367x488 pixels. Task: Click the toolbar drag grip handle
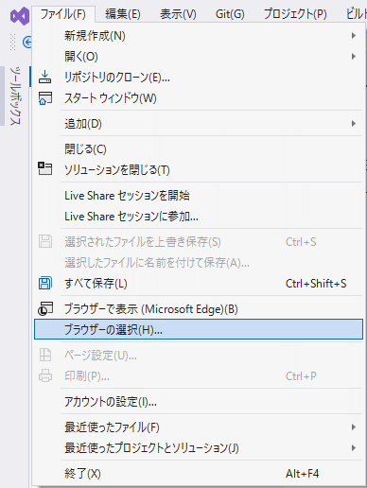(x=12, y=42)
